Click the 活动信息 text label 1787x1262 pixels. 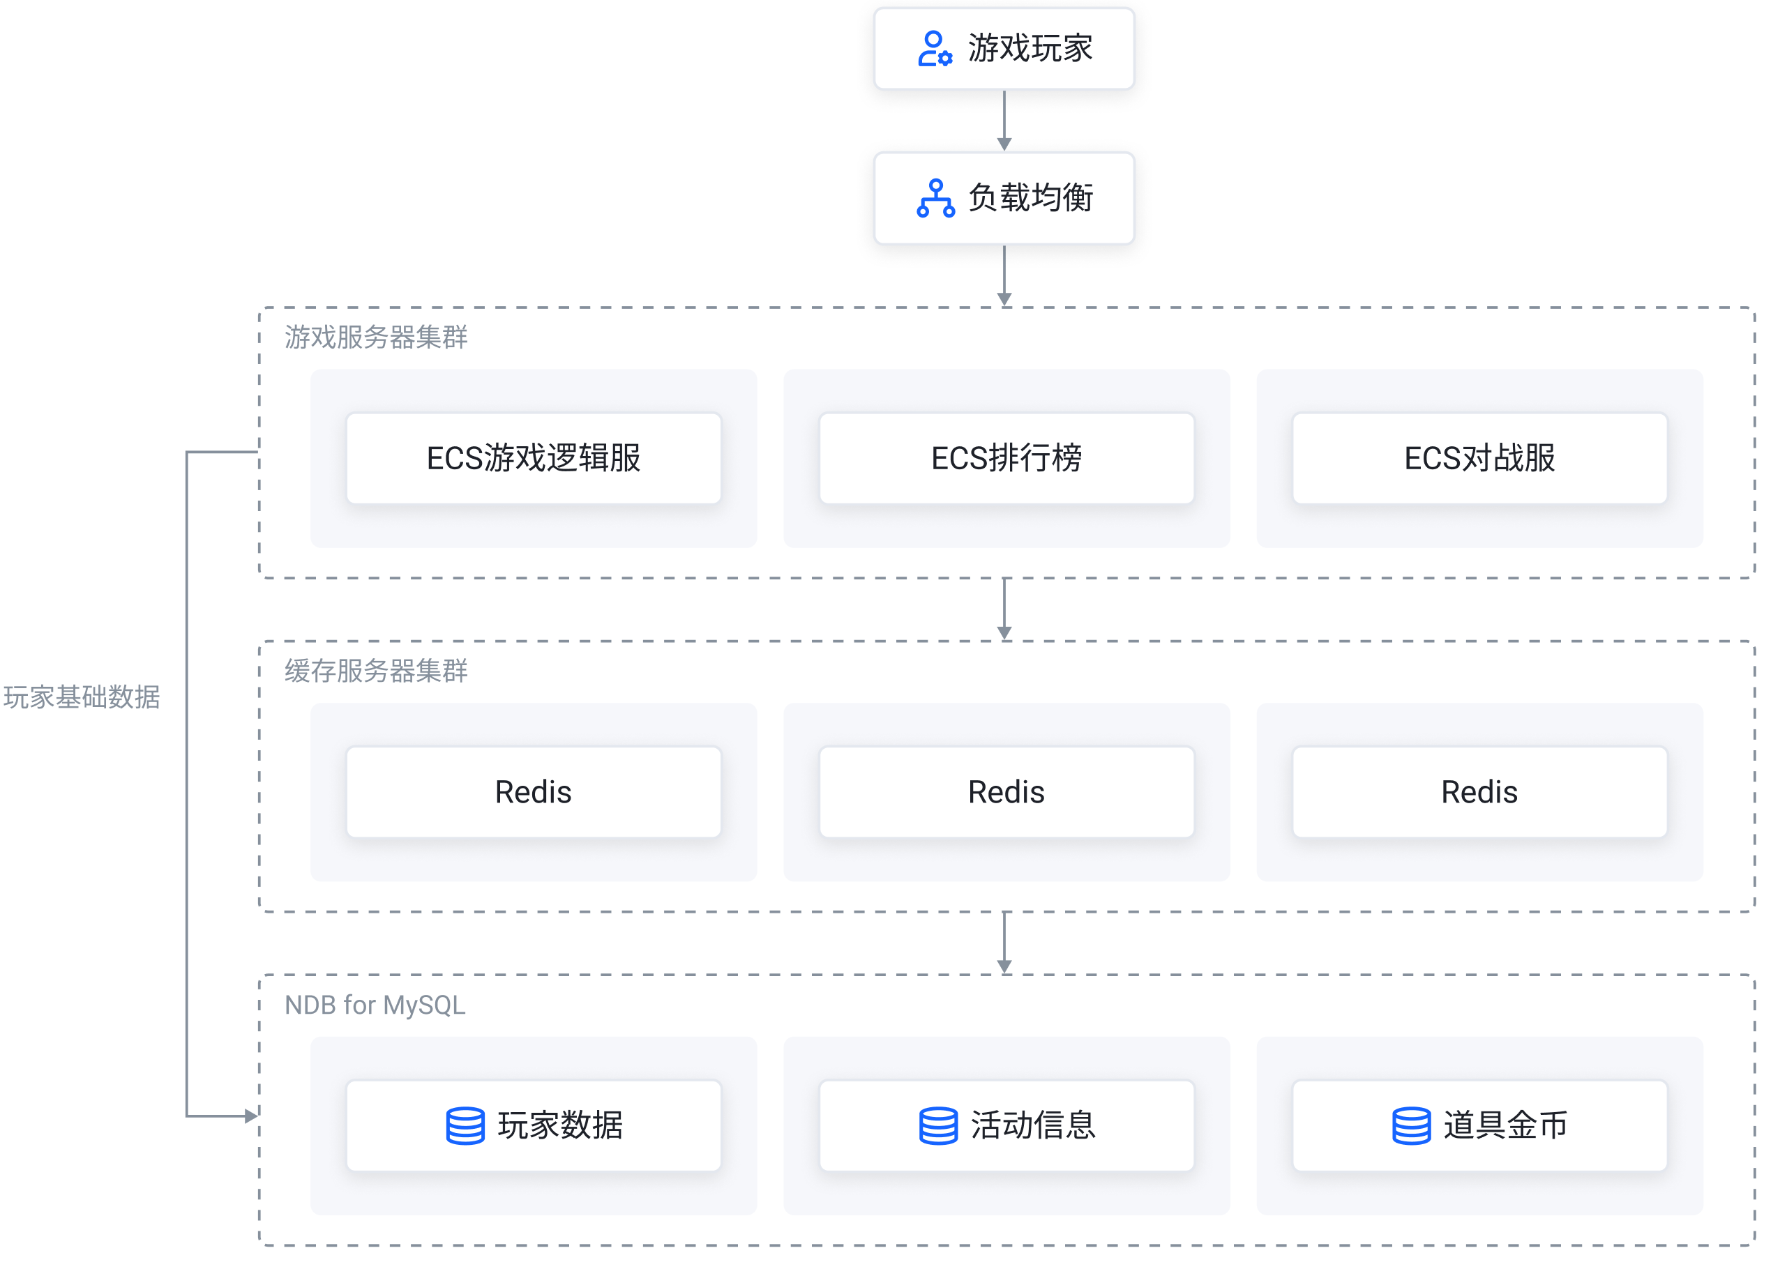(1033, 1126)
